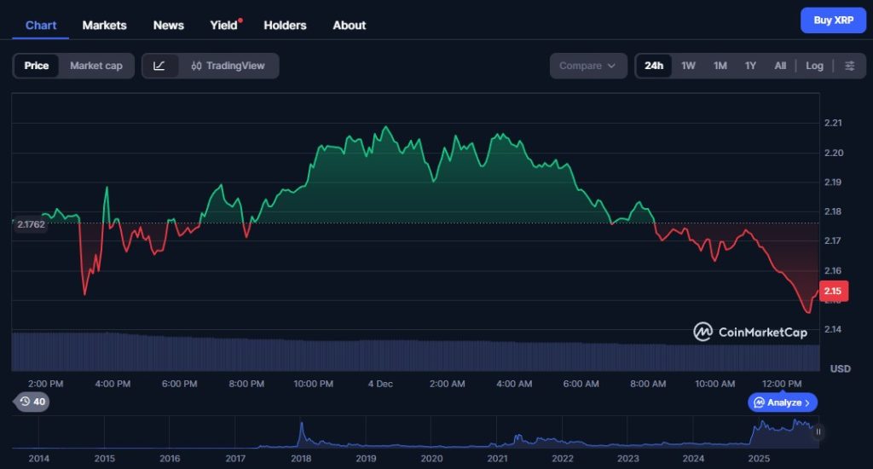Viewport: 873px width, 469px height.
Task: Expand the Compare dropdown
Action: point(587,66)
